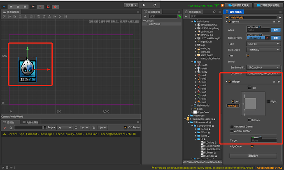Toggle the sprite Trim checkbox
Image resolution: width=284 pixels, height=170 pixels.
(248, 56)
